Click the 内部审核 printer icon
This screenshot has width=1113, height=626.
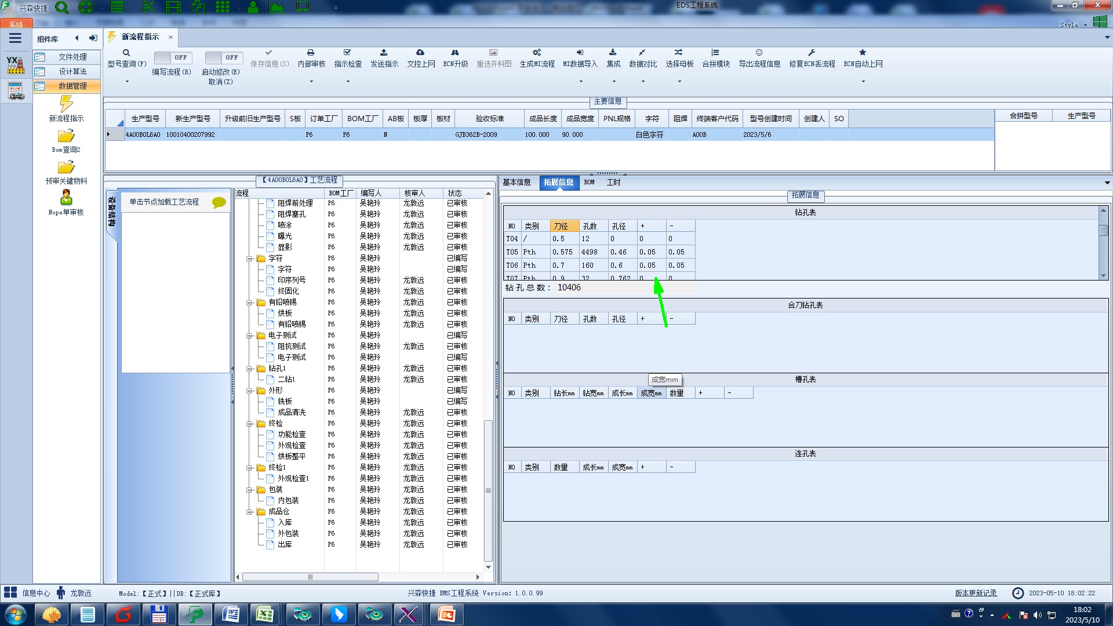coord(311,53)
